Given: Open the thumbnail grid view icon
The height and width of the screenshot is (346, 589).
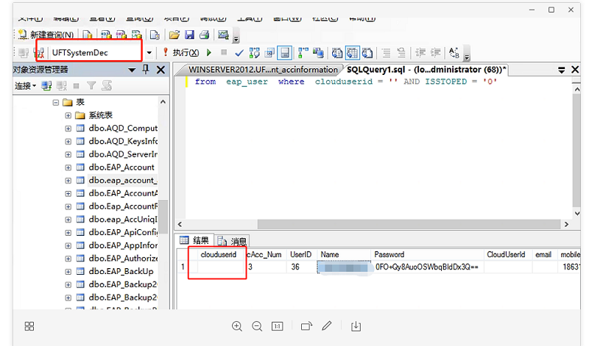Looking at the screenshot, I should click(x=29, y=326).
